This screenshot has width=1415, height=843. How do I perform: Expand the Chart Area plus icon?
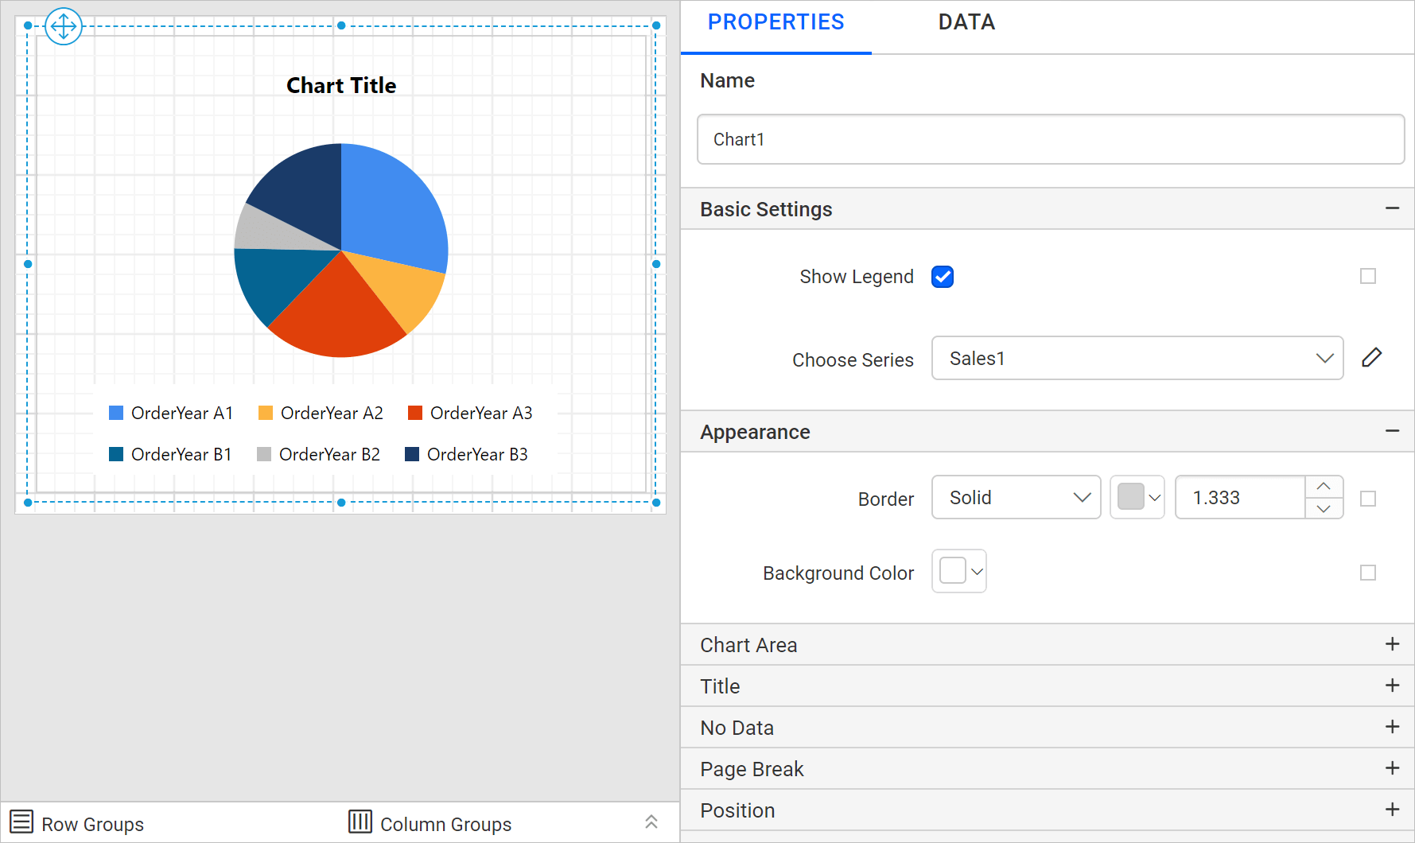pyautogui.click(x=1392, y=644)
